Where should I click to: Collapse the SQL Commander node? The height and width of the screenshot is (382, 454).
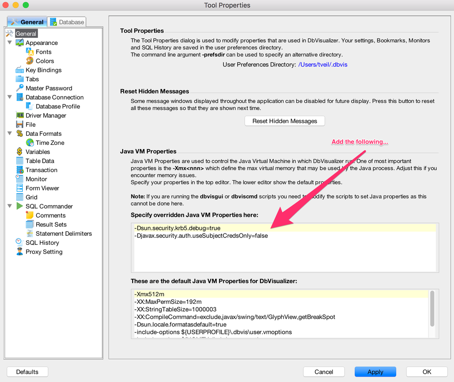click(x=10, y=206)
